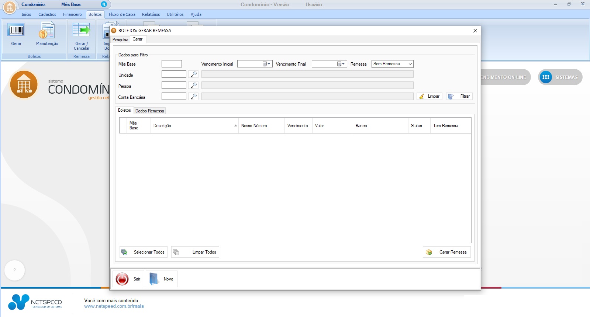Click the Unidade code input field

174,74
